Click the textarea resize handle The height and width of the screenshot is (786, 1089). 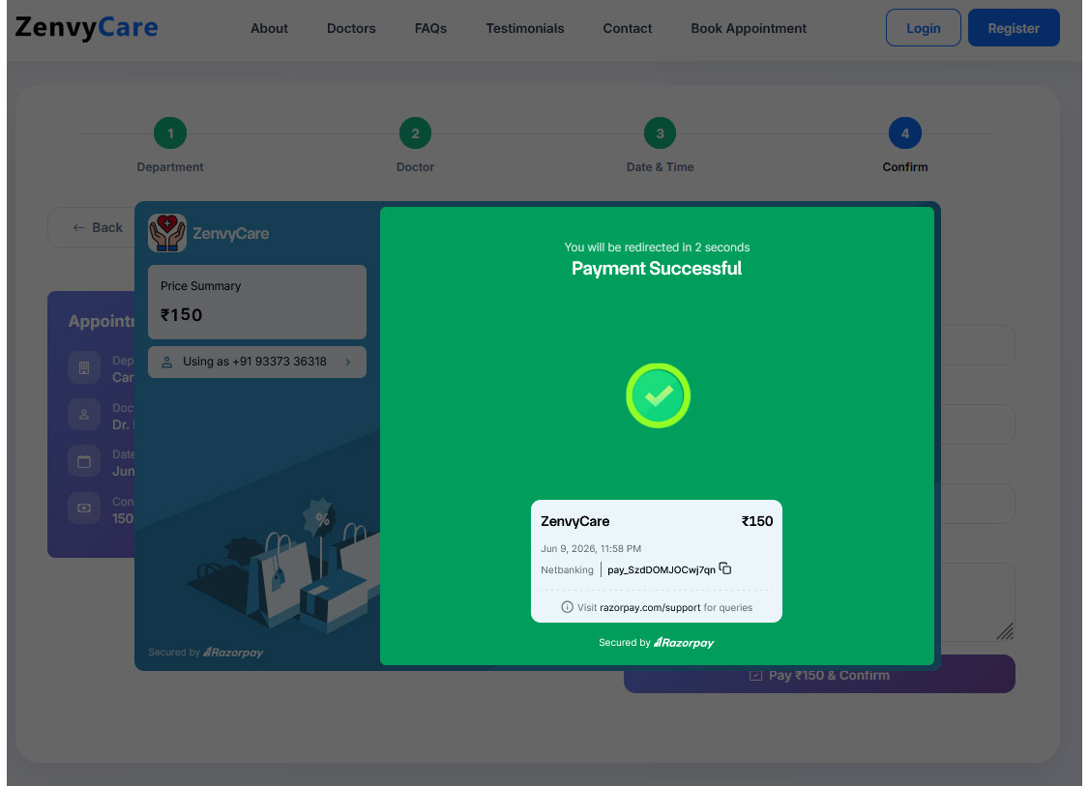point(1005,631)
